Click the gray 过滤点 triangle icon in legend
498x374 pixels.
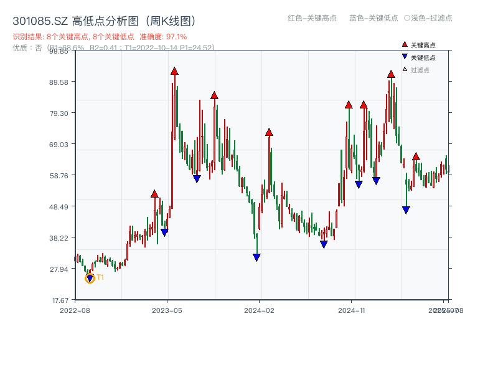click(x=404, y=69)
